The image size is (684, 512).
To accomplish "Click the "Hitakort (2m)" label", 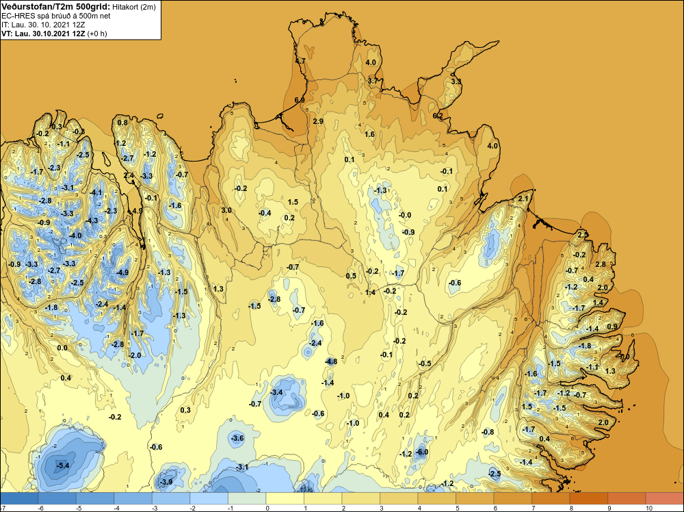I will click(133, 7).
